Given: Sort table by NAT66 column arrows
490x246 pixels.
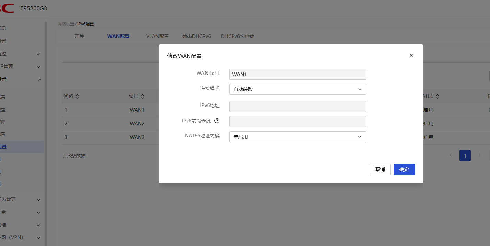Looking at the screenshot, I should pyautogui.click(x=437, y=97).
